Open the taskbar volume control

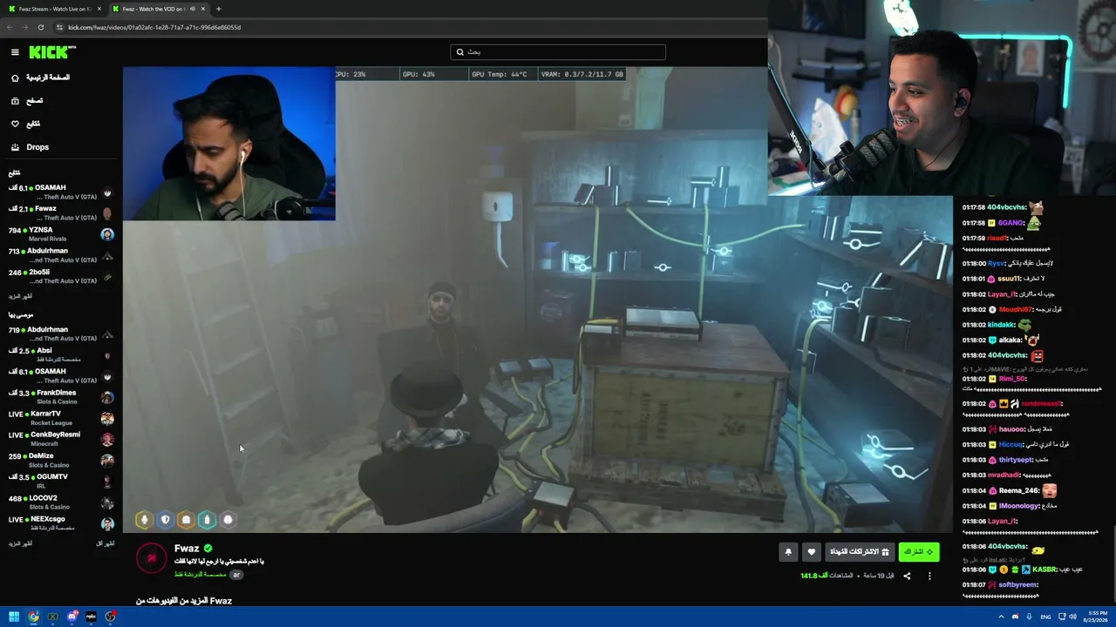pyautogui.click(x=1073, y=617)
